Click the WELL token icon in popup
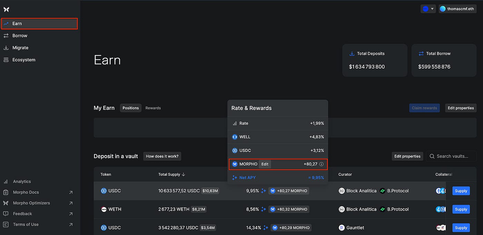The width and height of the screenshot is (483, 235). coord(235,137)
